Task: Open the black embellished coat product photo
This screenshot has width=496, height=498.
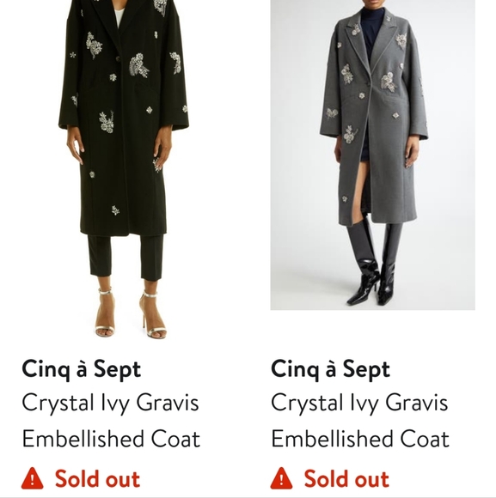Action: click(124, 168)
